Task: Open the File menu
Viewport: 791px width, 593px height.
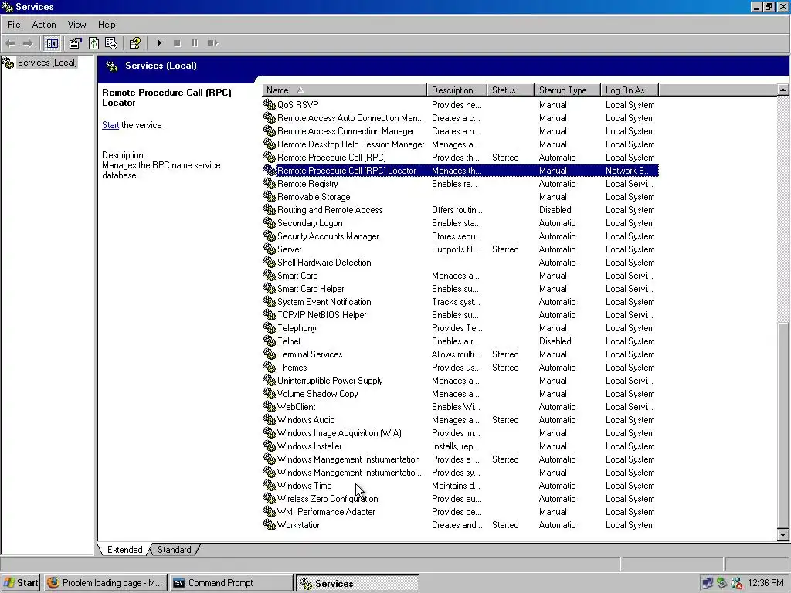Action: click(14, 25)
